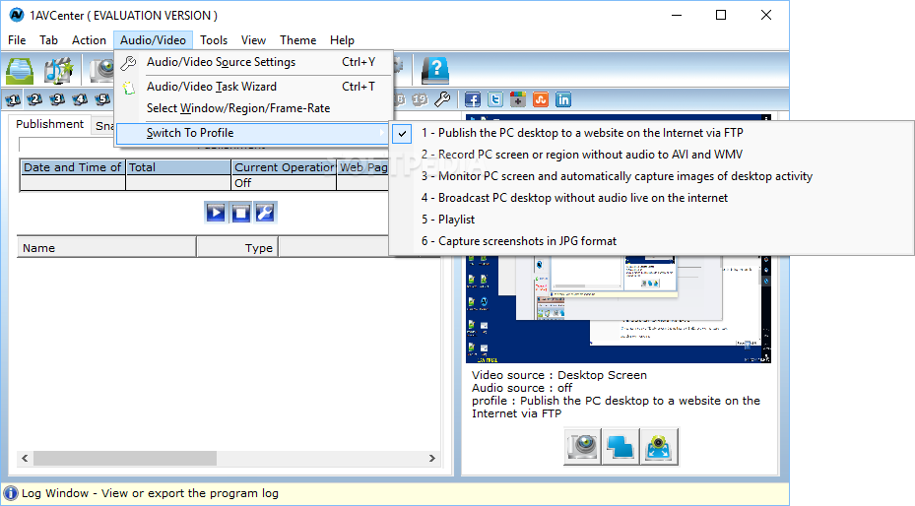Switch to the Publishment tab

point(49,124)
